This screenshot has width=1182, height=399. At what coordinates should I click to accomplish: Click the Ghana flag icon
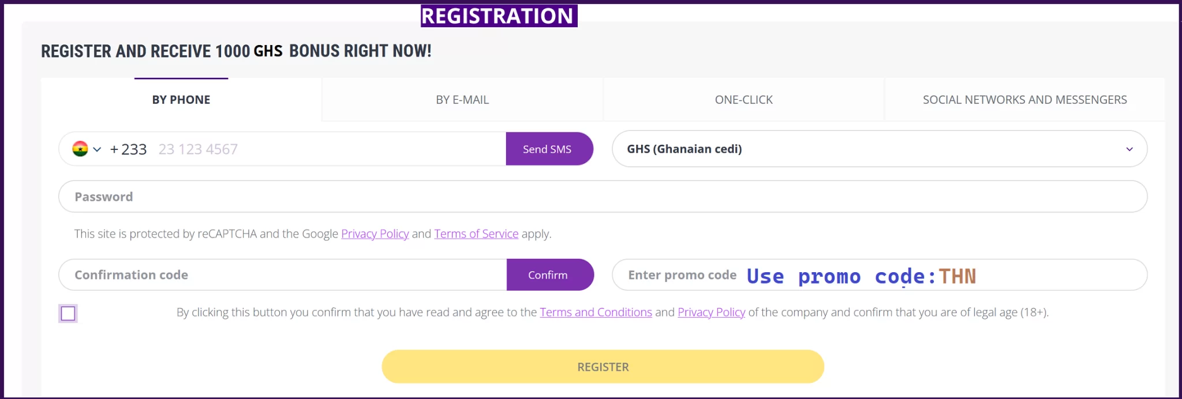[x=80, y=149]
